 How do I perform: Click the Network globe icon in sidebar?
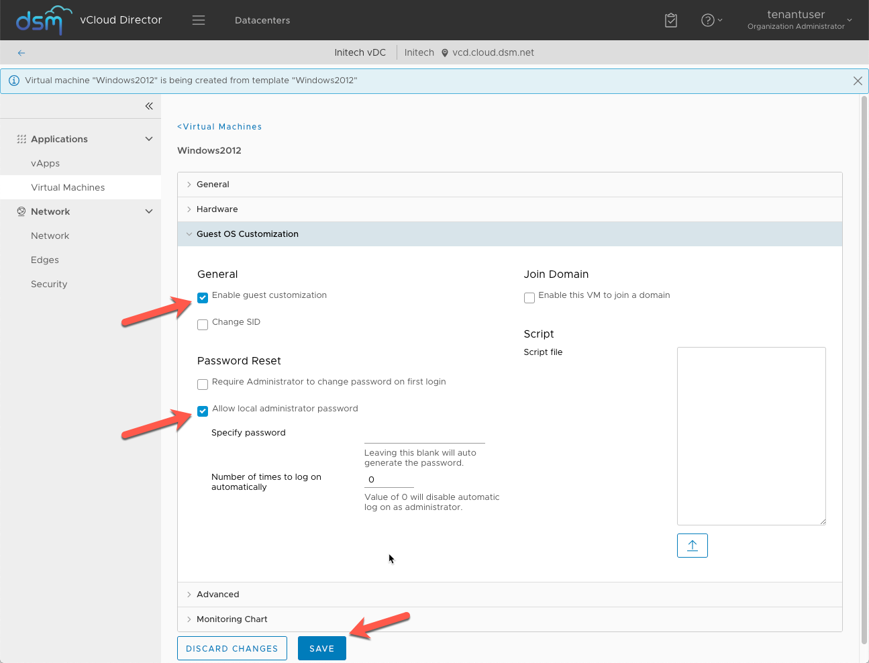point(21,211)
